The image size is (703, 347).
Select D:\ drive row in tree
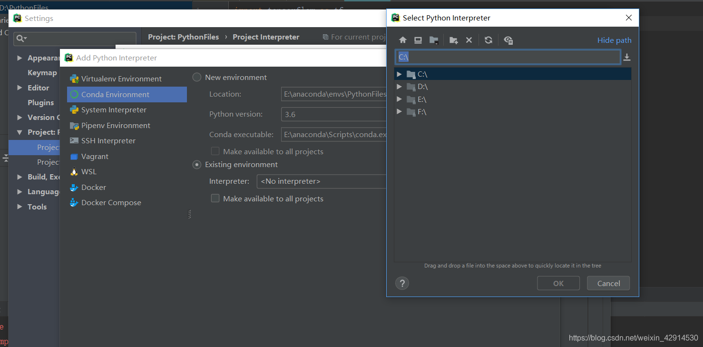coord(513,87)
